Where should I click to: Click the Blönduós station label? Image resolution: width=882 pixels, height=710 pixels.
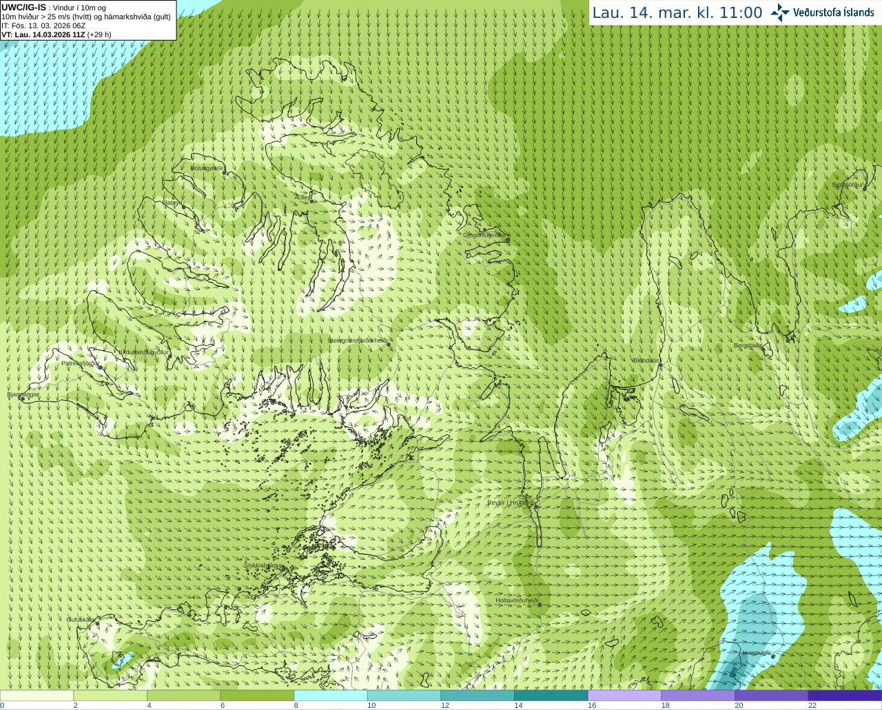pos(646,361)
